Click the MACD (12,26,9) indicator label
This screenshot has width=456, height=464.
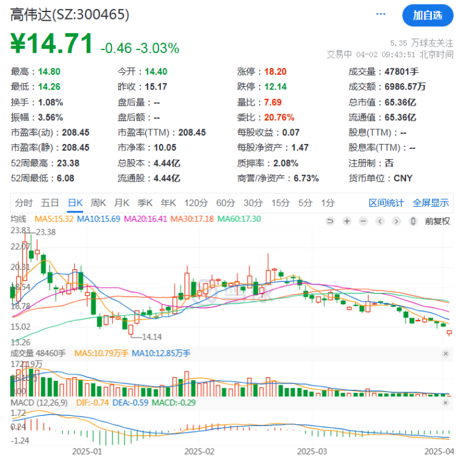[39, 403]
